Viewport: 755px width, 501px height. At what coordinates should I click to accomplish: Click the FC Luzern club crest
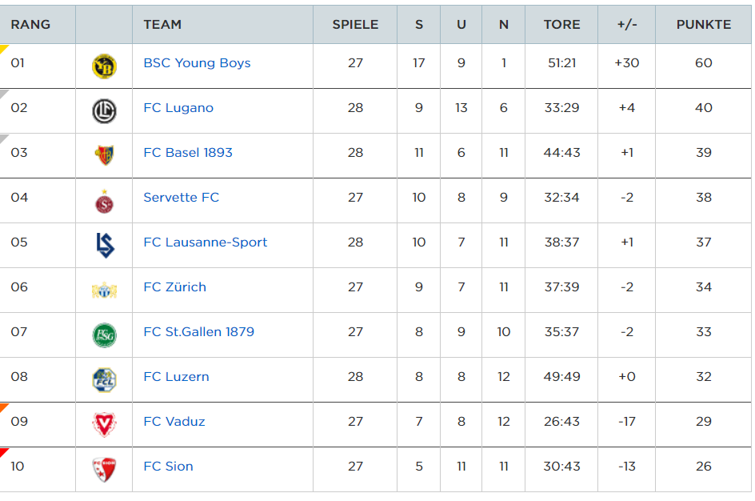(104, 379)
